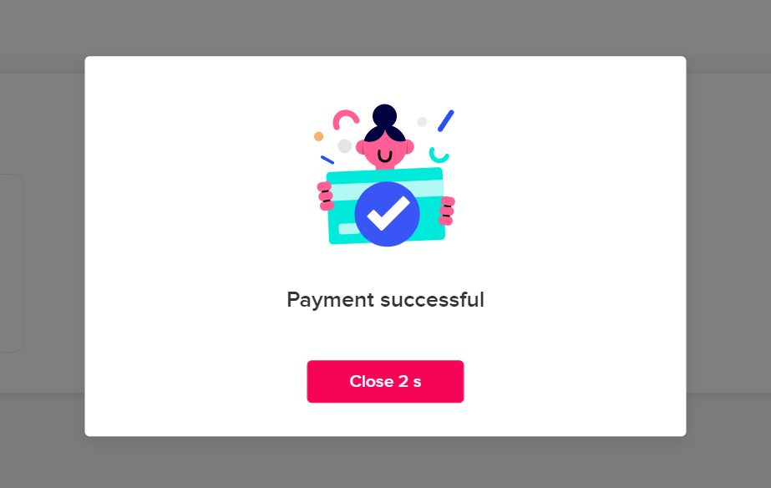
Task: Click the character's black smile
Action: 384,156
